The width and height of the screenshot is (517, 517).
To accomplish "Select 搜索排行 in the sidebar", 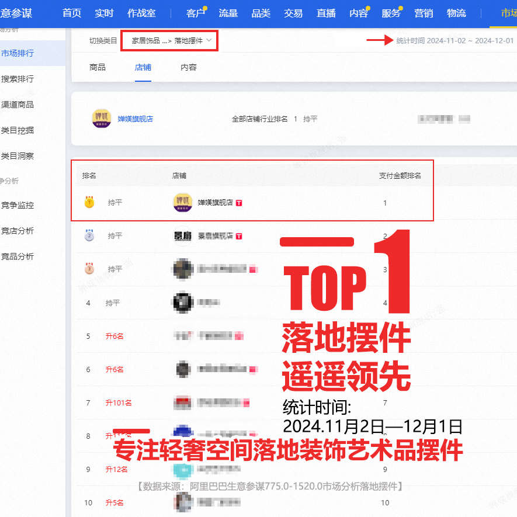I will tap(18, 79).
